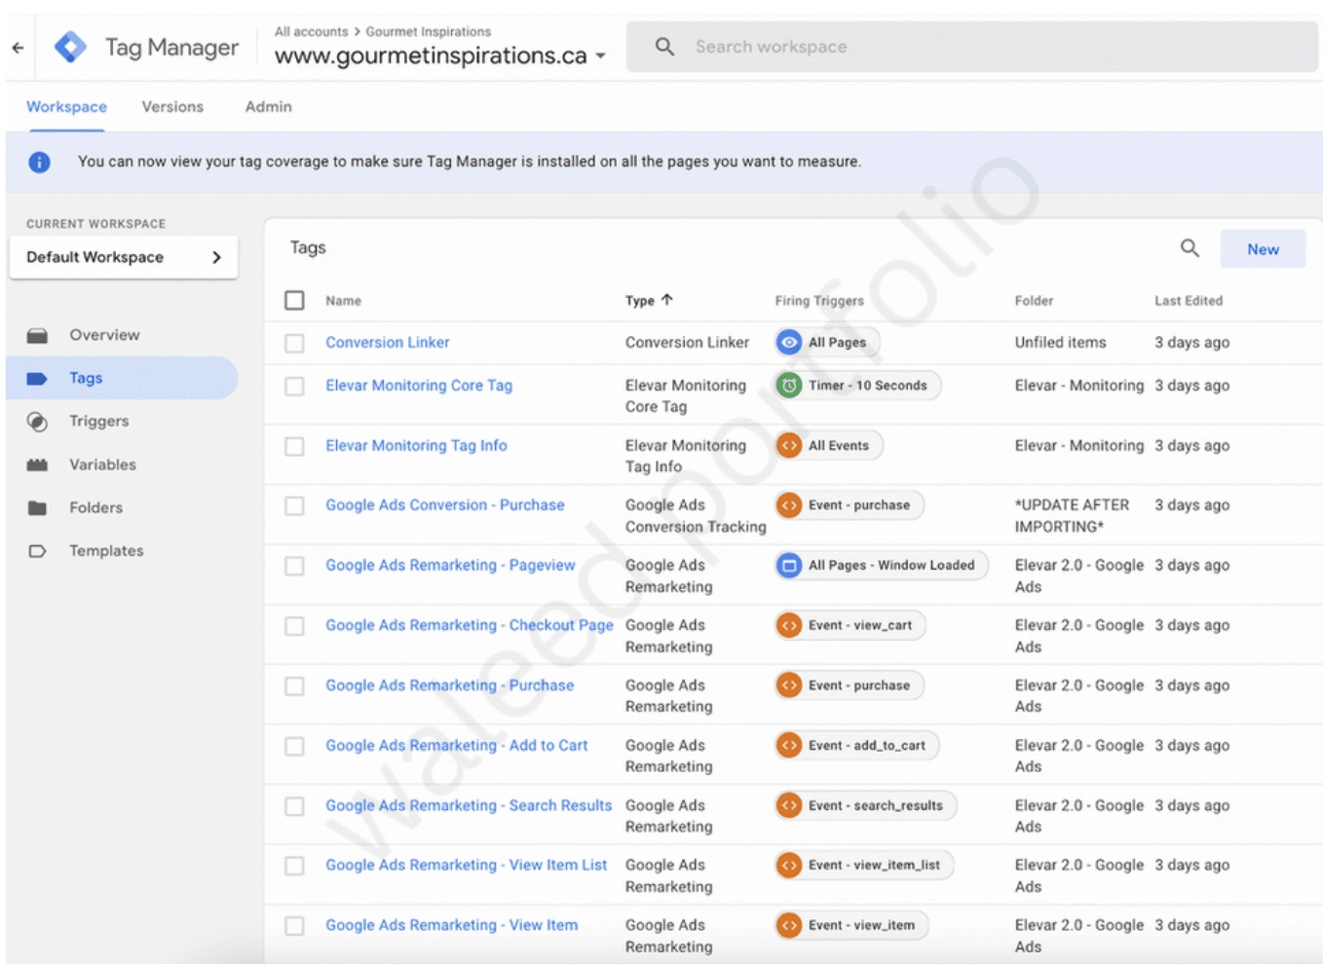Check the Conversion Linker row checkbox

tap(294, 343)
